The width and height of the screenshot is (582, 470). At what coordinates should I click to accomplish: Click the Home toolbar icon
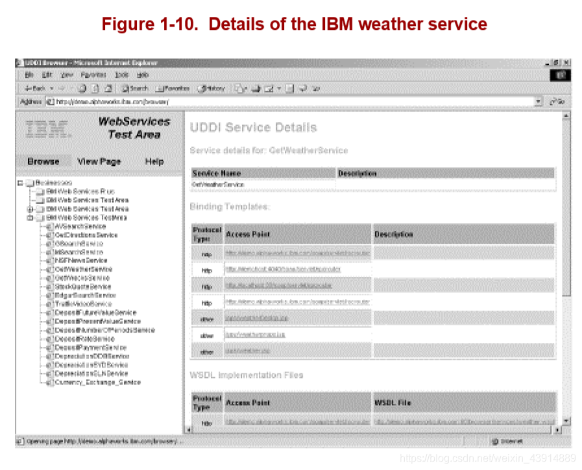click(x=108, y=88)
